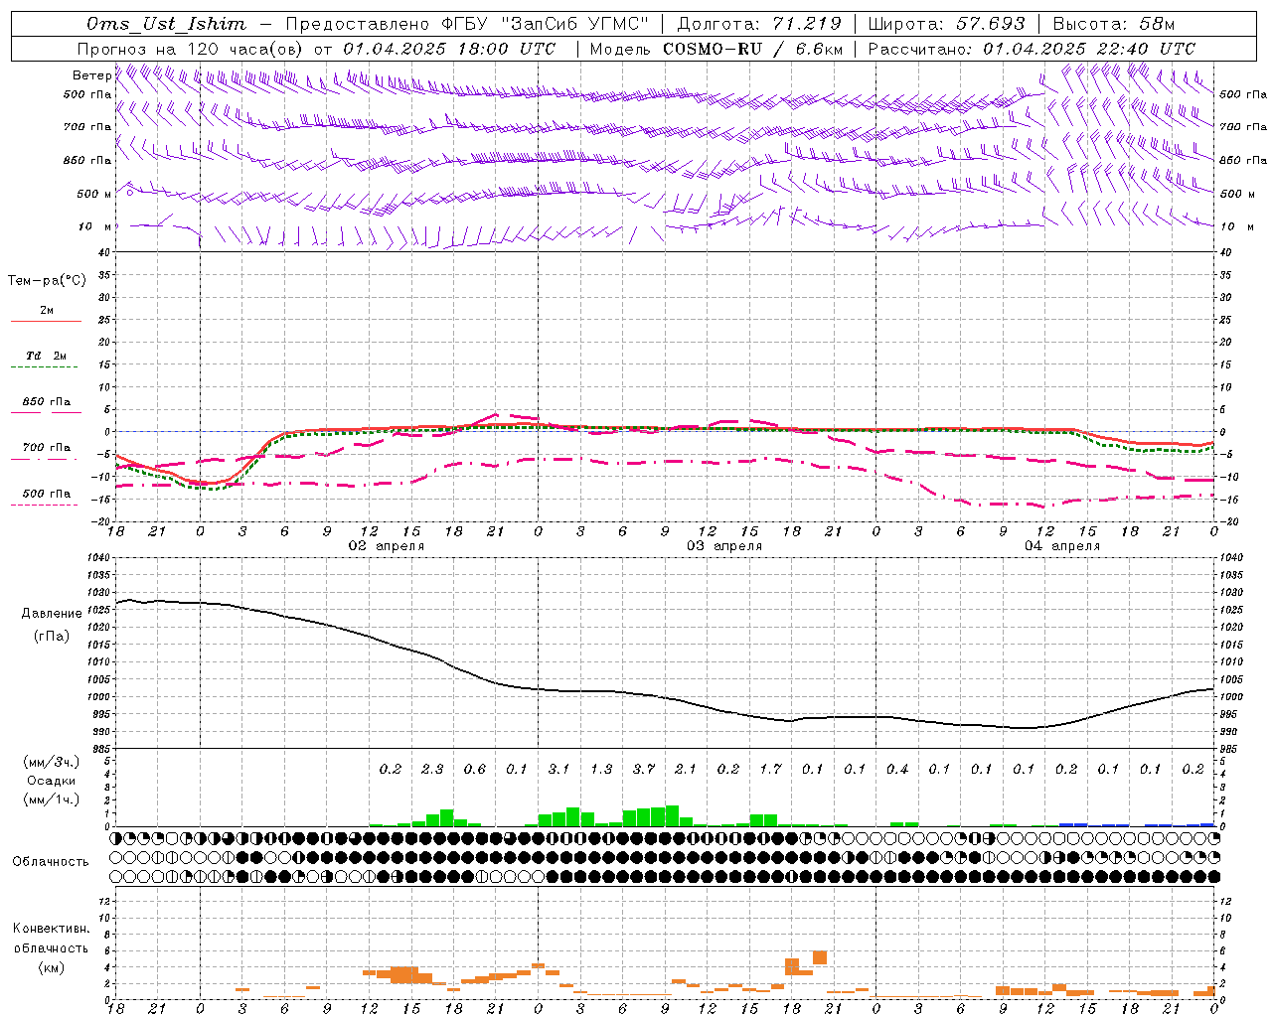Image resolution: width=1272 pixels, height=1017 pixels.
Task: Click the 700 гПа temperature legend label
Action: click(x=47, y=448)
